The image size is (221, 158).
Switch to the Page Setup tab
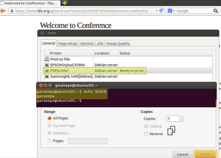coord(67,44)
